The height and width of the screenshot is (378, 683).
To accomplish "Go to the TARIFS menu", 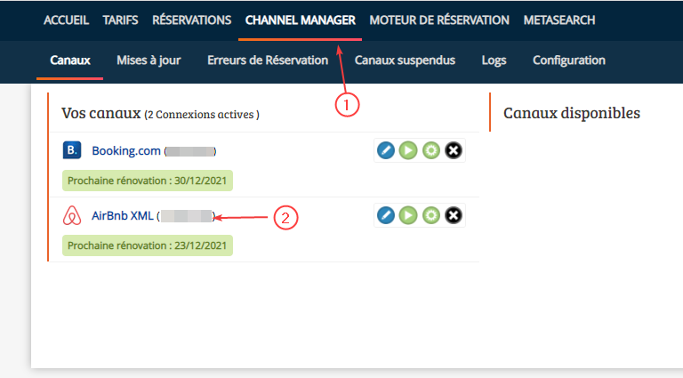I will tap(120, 20).
